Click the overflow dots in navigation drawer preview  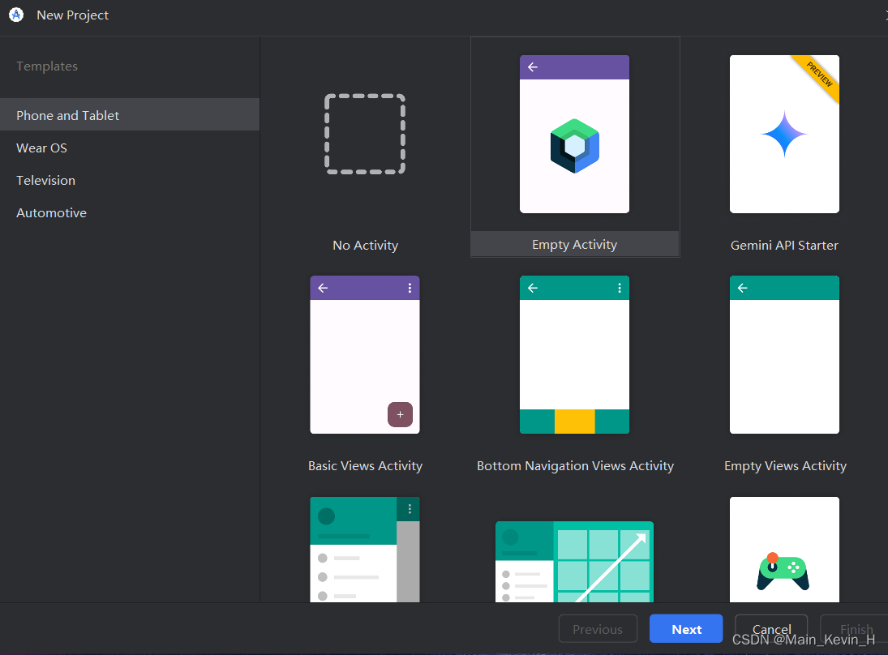click(410, 509)
